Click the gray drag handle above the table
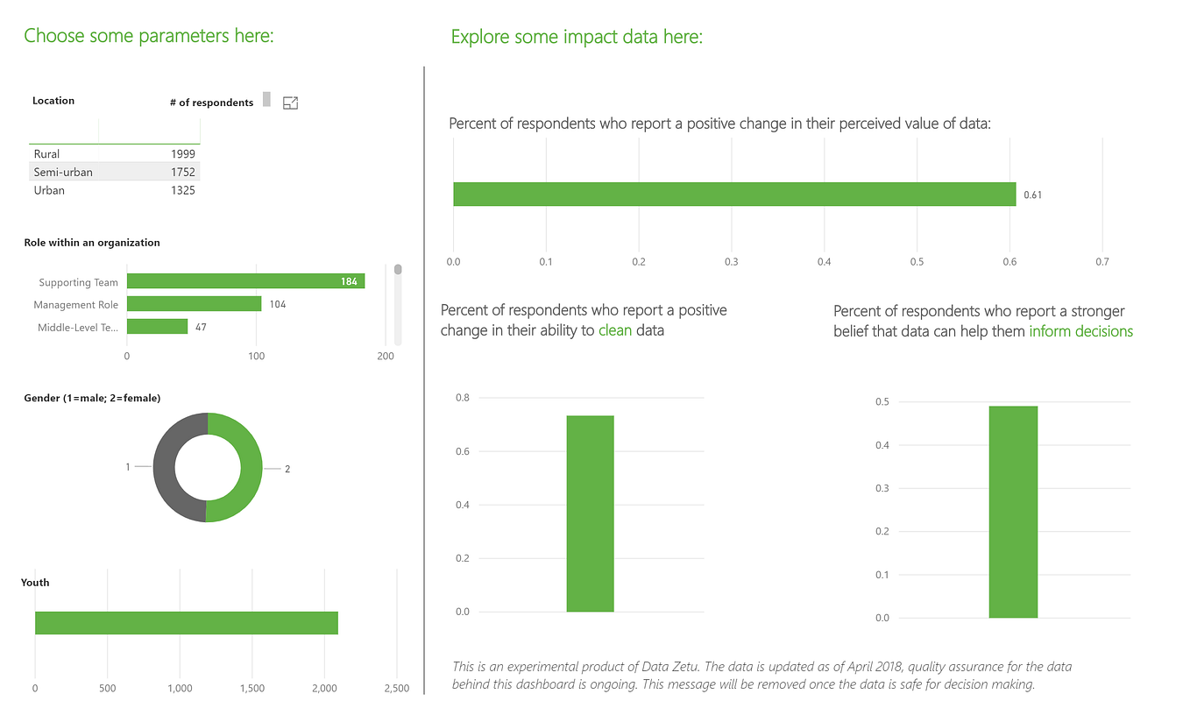 click(x=266, y=100)
